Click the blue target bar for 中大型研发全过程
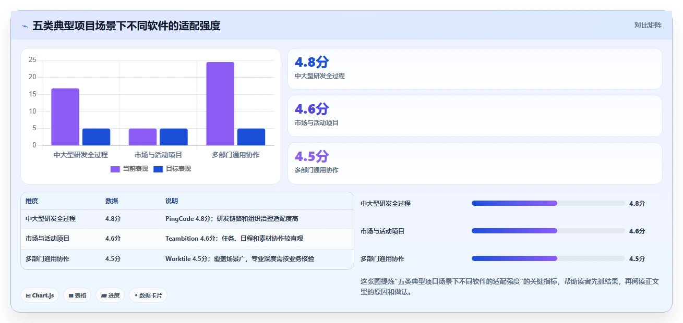This screenshot has height=323, width=683. tap(96, 137)
